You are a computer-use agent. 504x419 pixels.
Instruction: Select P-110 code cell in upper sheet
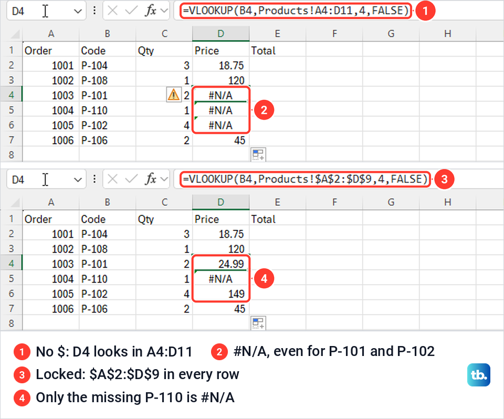click(107, 110)
